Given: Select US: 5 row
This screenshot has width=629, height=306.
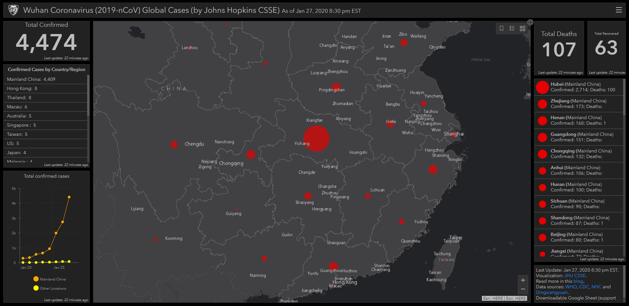Looking at the screenshot, I should 45,143.
